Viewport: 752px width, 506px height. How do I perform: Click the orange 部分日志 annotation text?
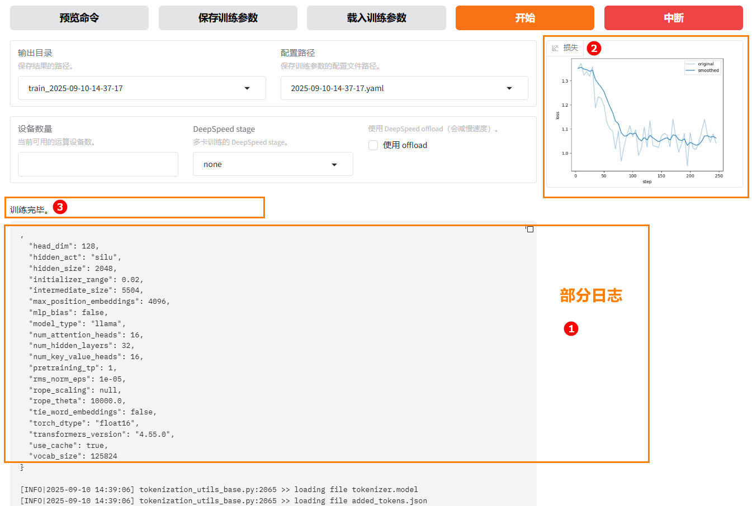coord(591,295)
